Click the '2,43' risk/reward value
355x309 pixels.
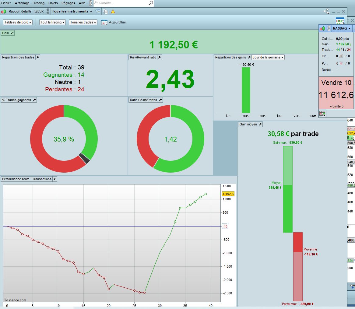(x=170, y=80)
